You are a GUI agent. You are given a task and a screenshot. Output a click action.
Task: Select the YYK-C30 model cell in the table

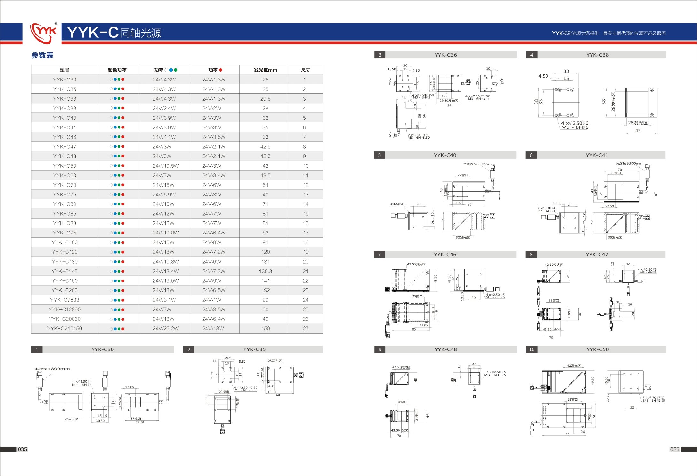(65, 80)
